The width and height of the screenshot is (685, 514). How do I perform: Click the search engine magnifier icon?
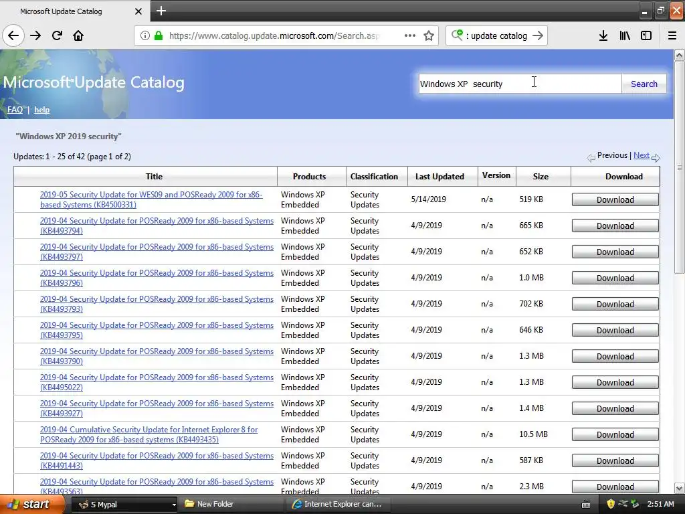point(457,35)
